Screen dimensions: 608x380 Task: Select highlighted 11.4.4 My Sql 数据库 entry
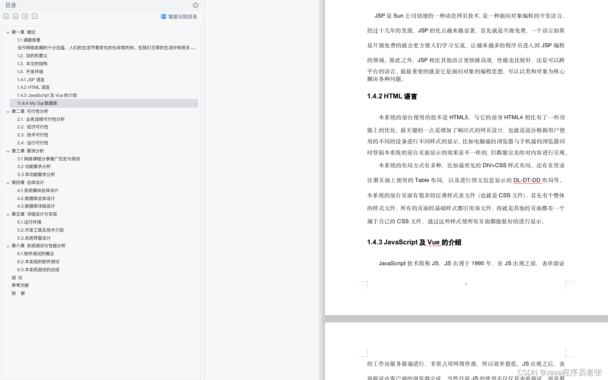coord(104,103)
